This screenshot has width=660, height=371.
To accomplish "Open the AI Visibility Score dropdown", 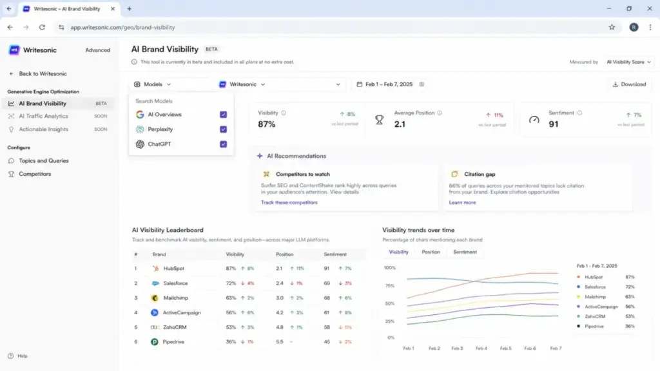I will coord(629,62).
